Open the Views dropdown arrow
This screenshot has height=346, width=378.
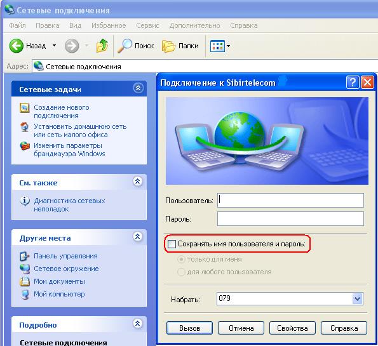point(228,46)
